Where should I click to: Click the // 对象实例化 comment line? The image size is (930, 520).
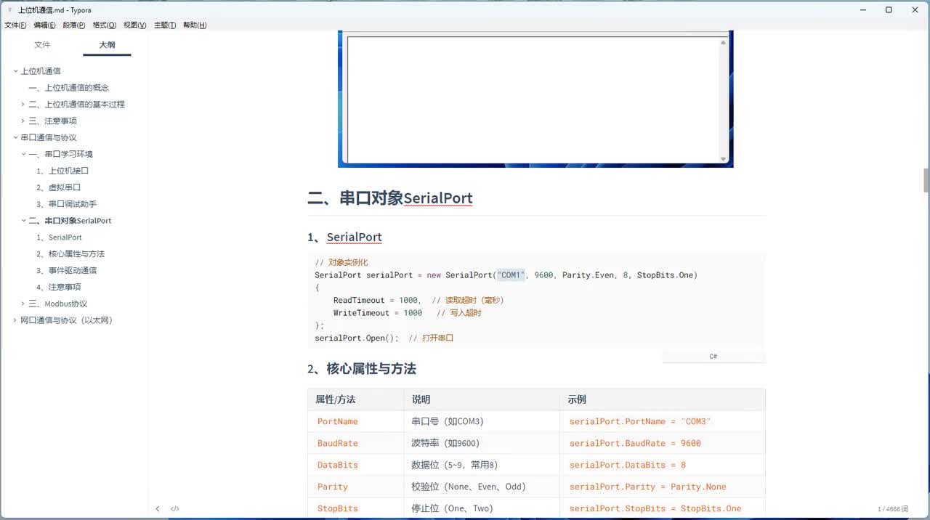coord(341,262)
